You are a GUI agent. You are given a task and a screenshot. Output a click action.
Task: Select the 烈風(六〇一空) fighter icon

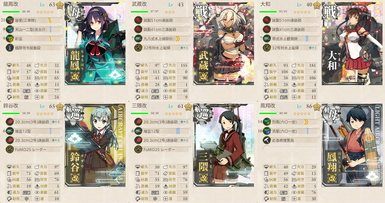(x=267, y=122)
